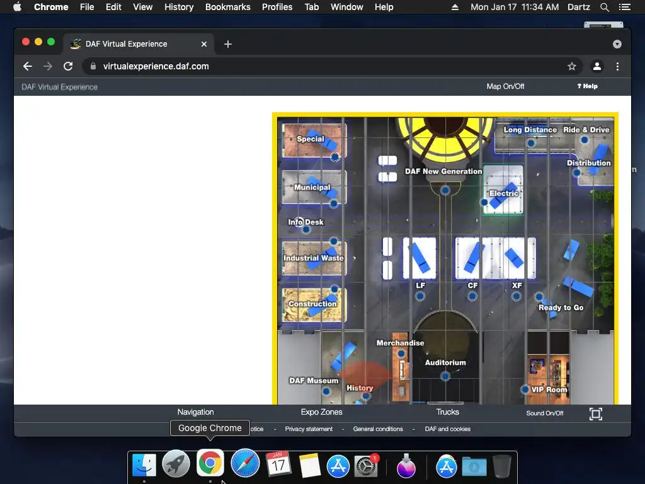Open the tab search dropdown arrow

click(617, 44)
